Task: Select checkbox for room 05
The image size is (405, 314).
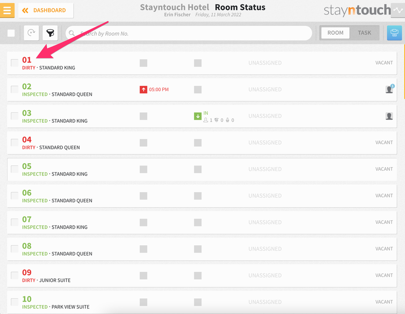Action: tap(15, 169)
